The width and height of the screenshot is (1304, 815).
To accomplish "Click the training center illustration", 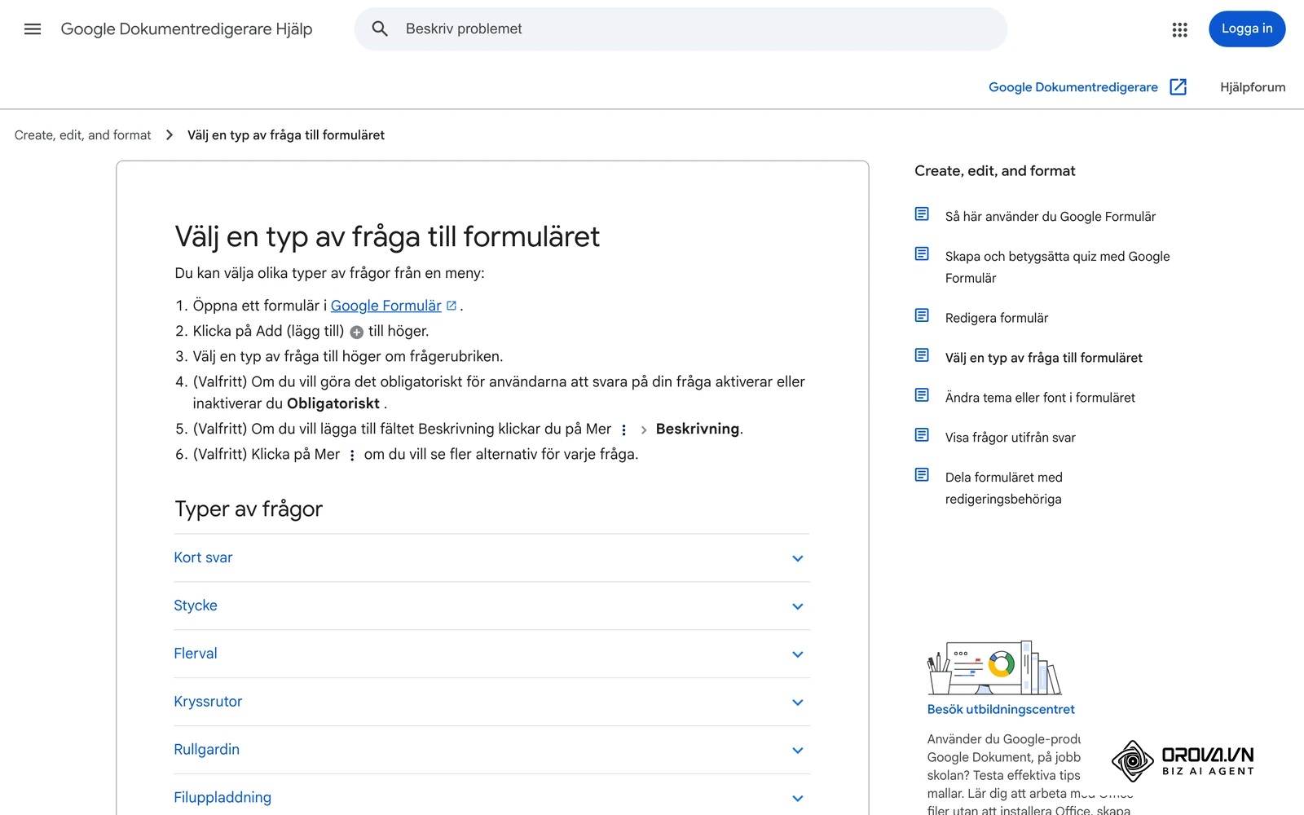I will click(x=994, y=667).
